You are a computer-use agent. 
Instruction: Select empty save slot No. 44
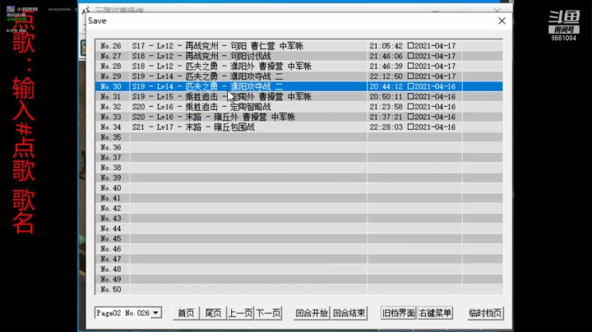pyautogui.click(x=298, y=228)
